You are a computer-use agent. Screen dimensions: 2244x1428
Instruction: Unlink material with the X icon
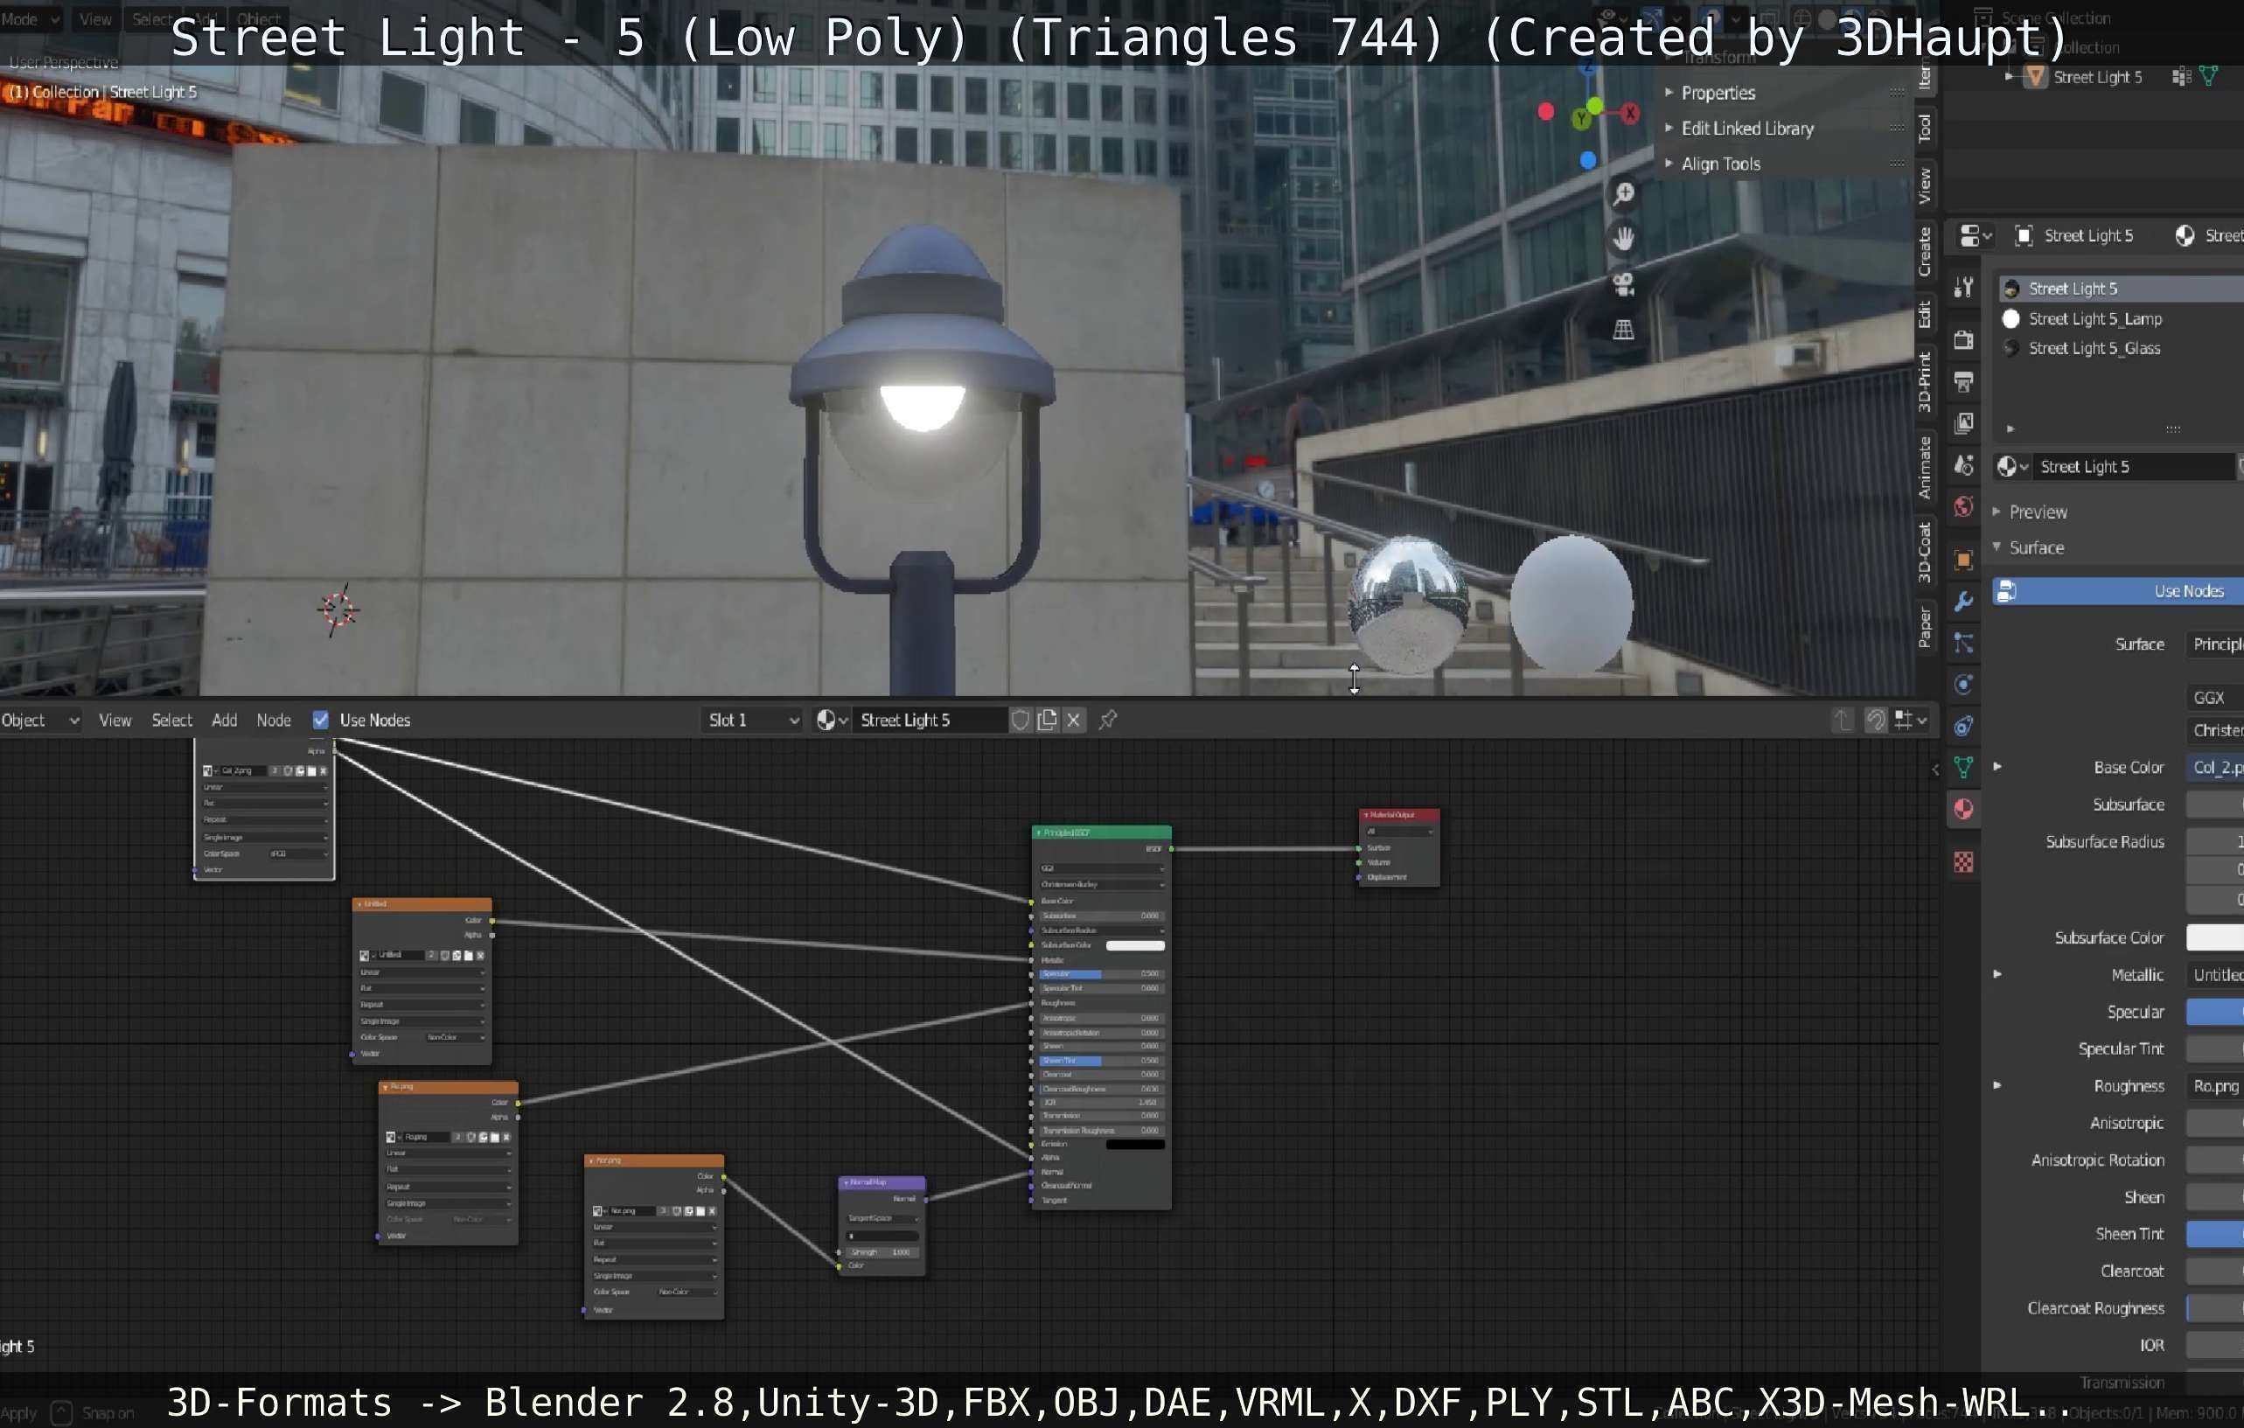click(1074, 720)
